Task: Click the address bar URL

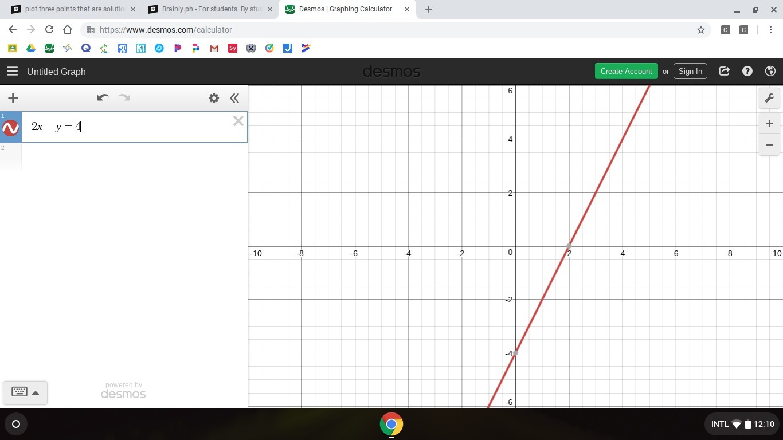Action: (166, 30)
